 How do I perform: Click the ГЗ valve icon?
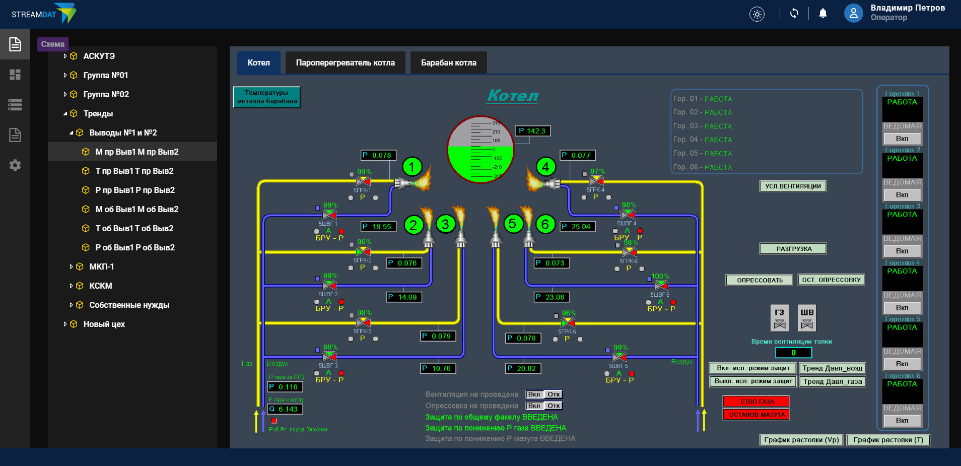click(779, 318)
